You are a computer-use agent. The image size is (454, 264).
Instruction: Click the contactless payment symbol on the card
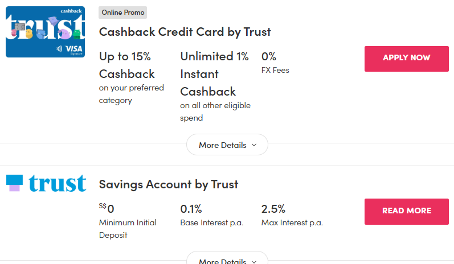coord(59,49)
